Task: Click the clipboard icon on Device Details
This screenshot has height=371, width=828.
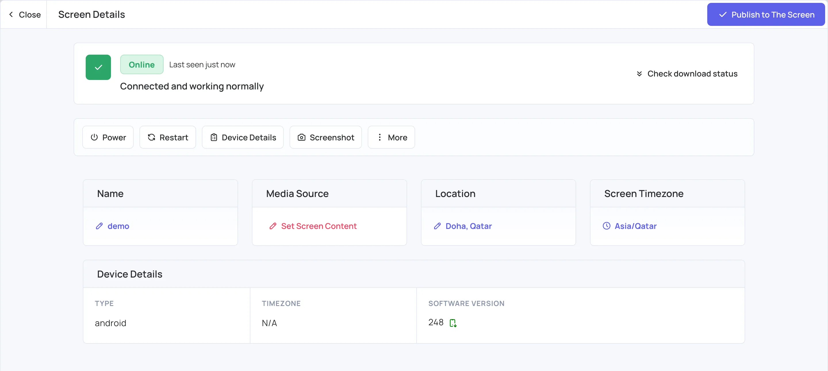Action: tap(214, 137)
